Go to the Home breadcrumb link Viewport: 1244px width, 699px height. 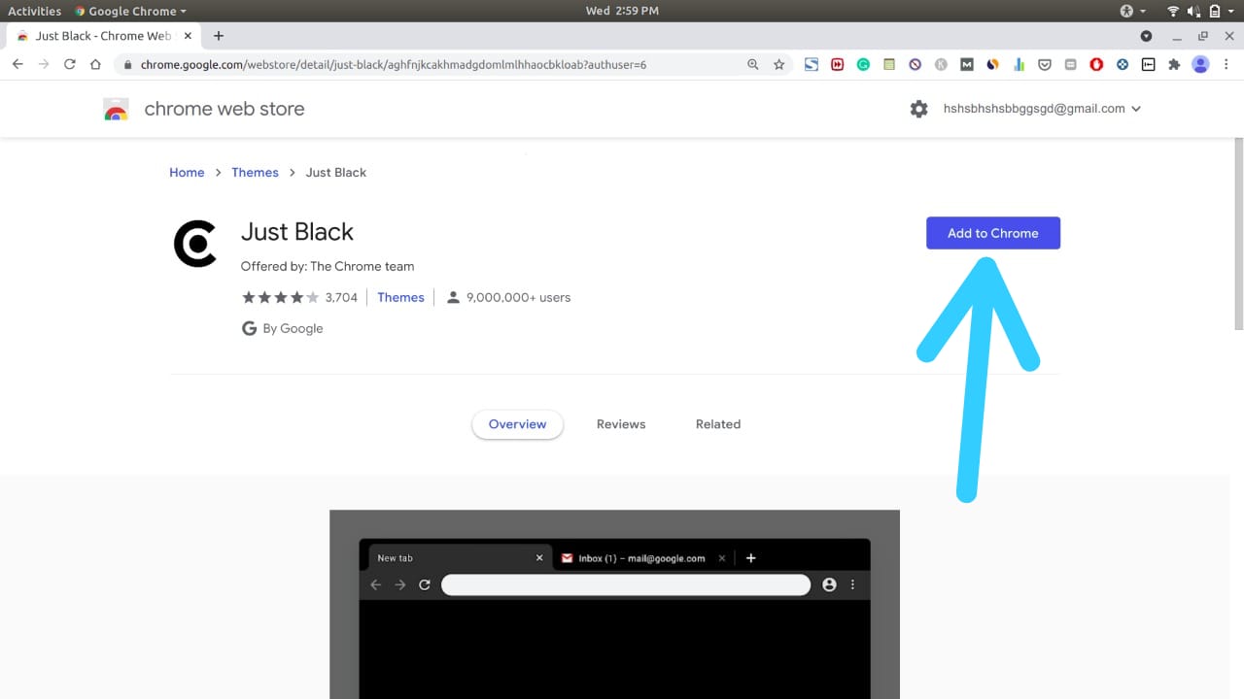pyautogui.click(x=187, y=173)
